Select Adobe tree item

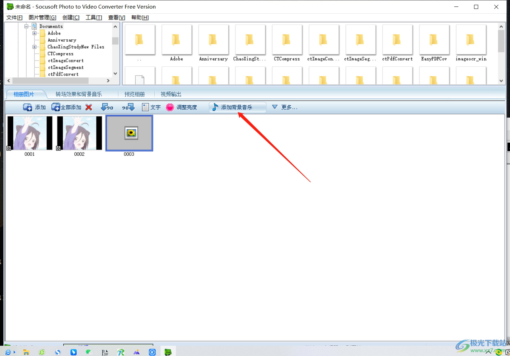tap(54, 33)
